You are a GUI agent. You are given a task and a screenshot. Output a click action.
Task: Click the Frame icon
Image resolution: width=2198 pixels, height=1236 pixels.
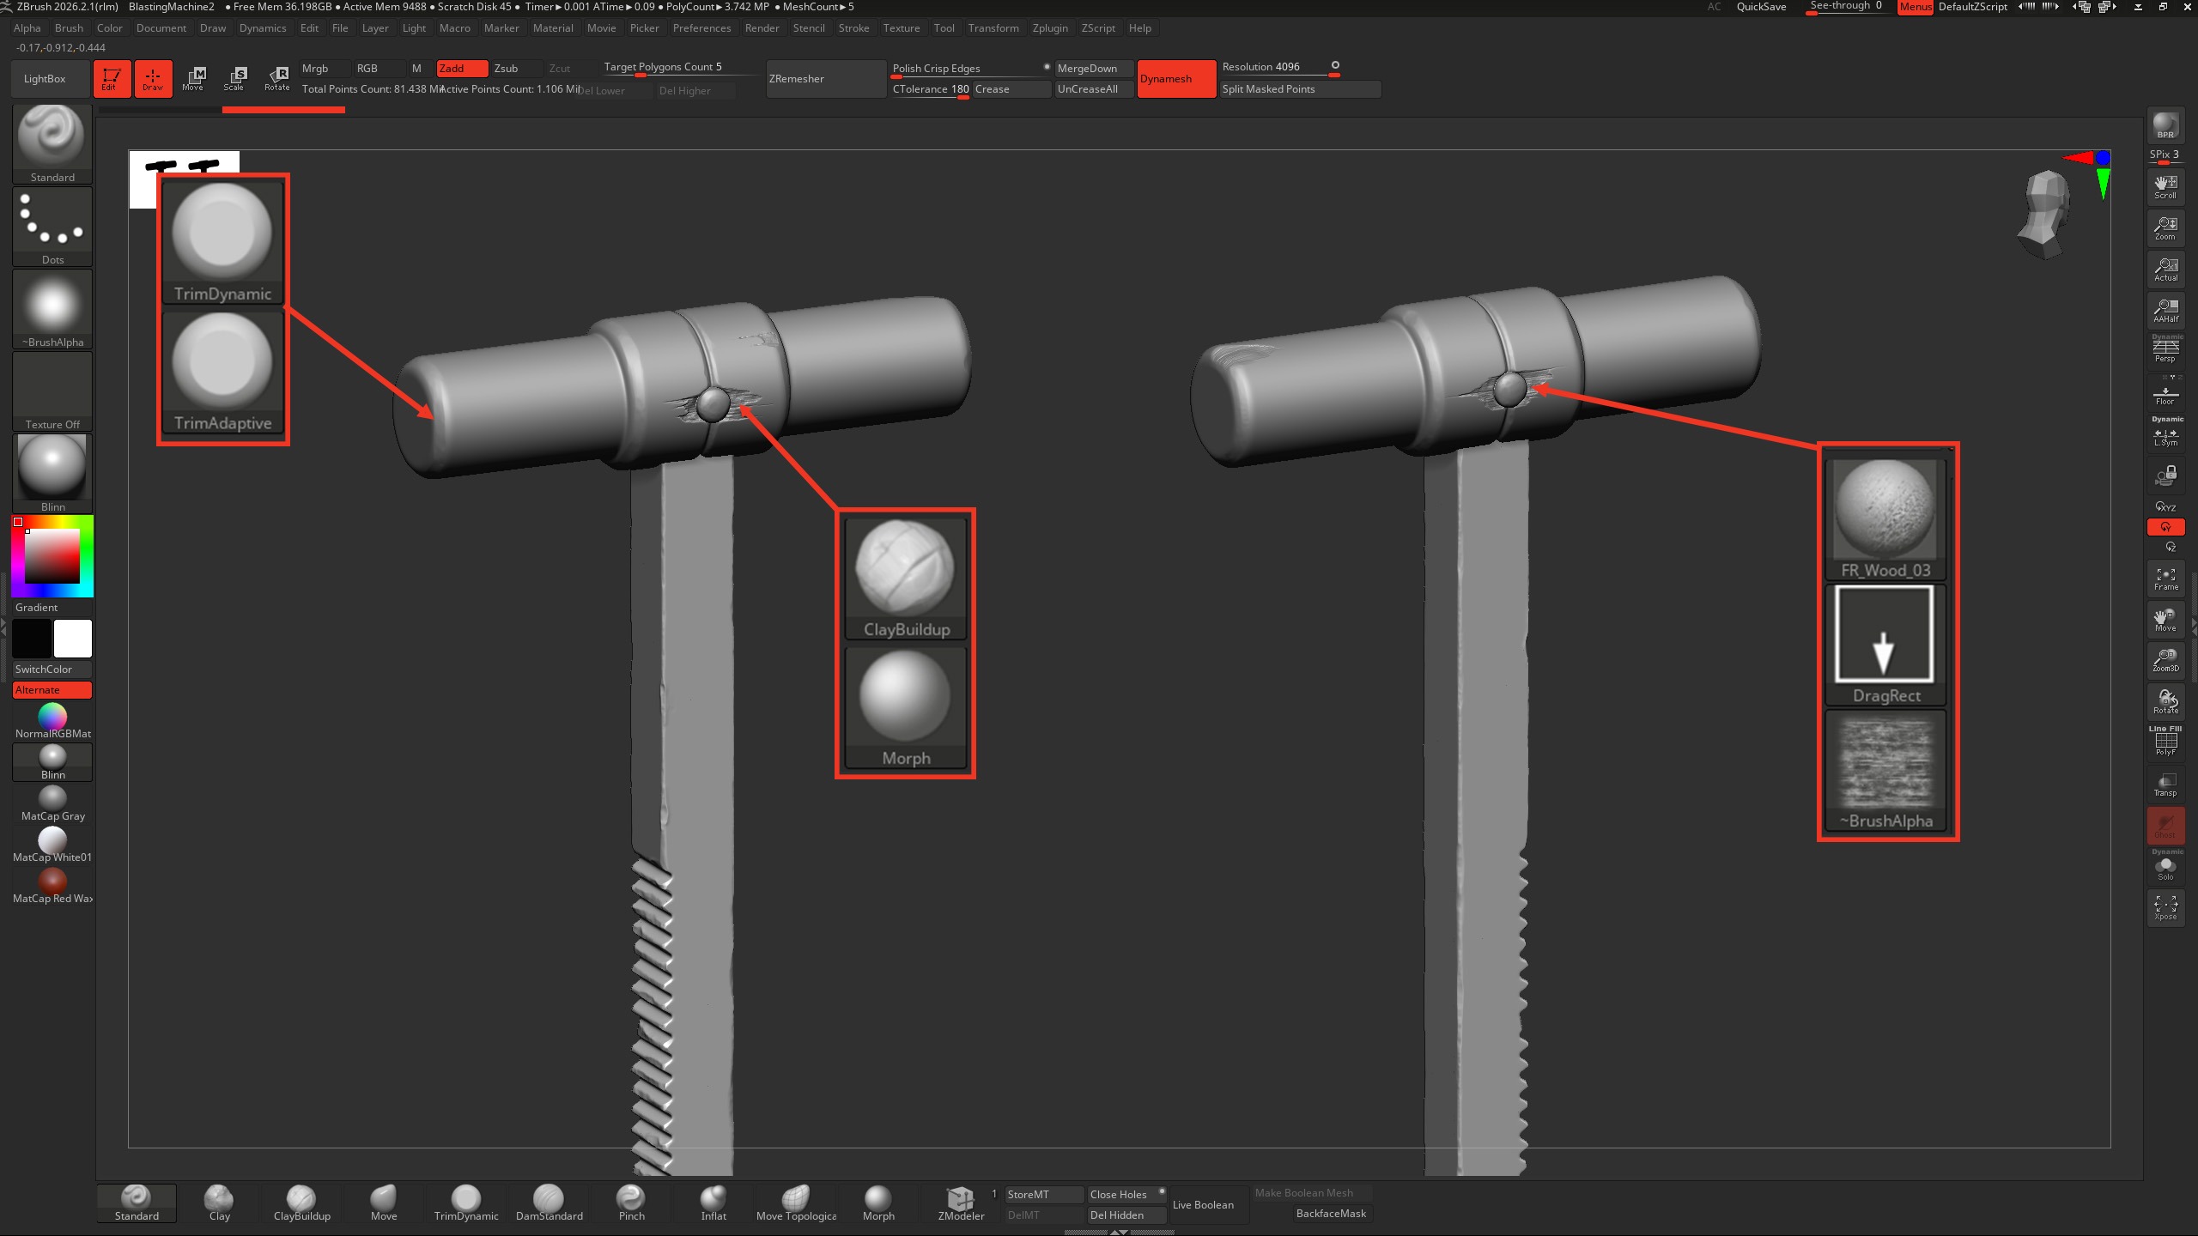click(x=2165, y=578)
